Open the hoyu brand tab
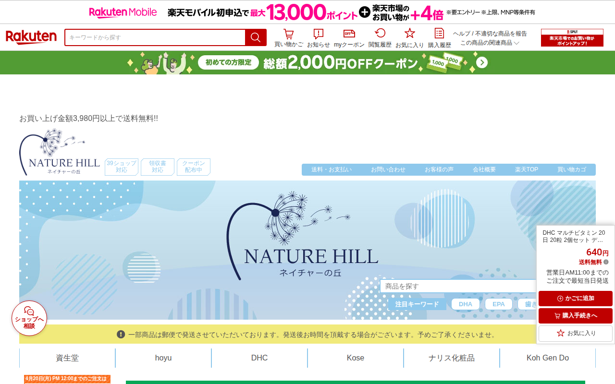Viewport: 615px width, 384px height. point(163,358)
